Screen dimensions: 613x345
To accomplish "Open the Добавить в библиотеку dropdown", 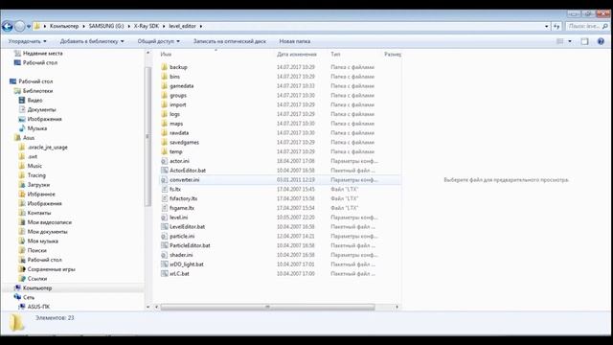I will pos(92,41).
